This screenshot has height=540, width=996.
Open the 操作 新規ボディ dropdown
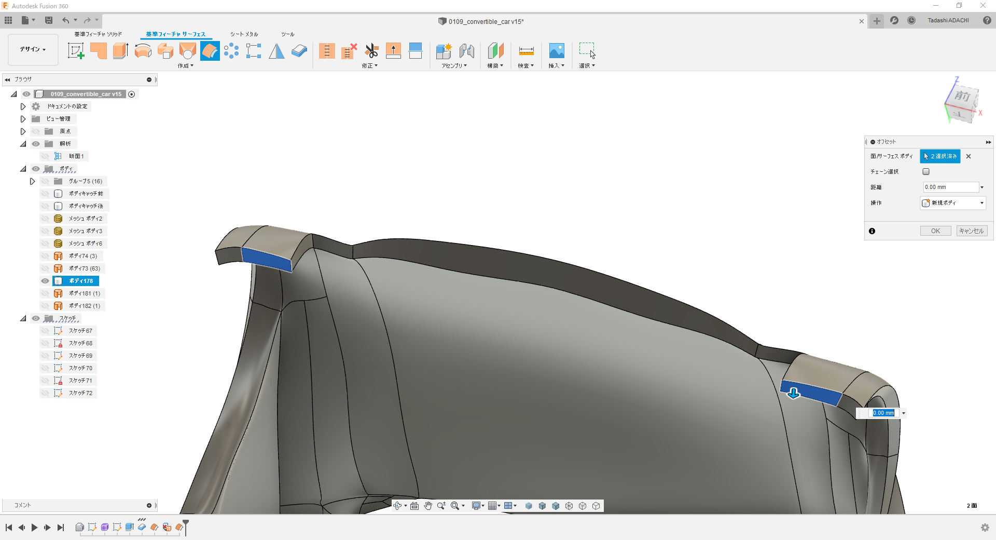coord(953,203)
